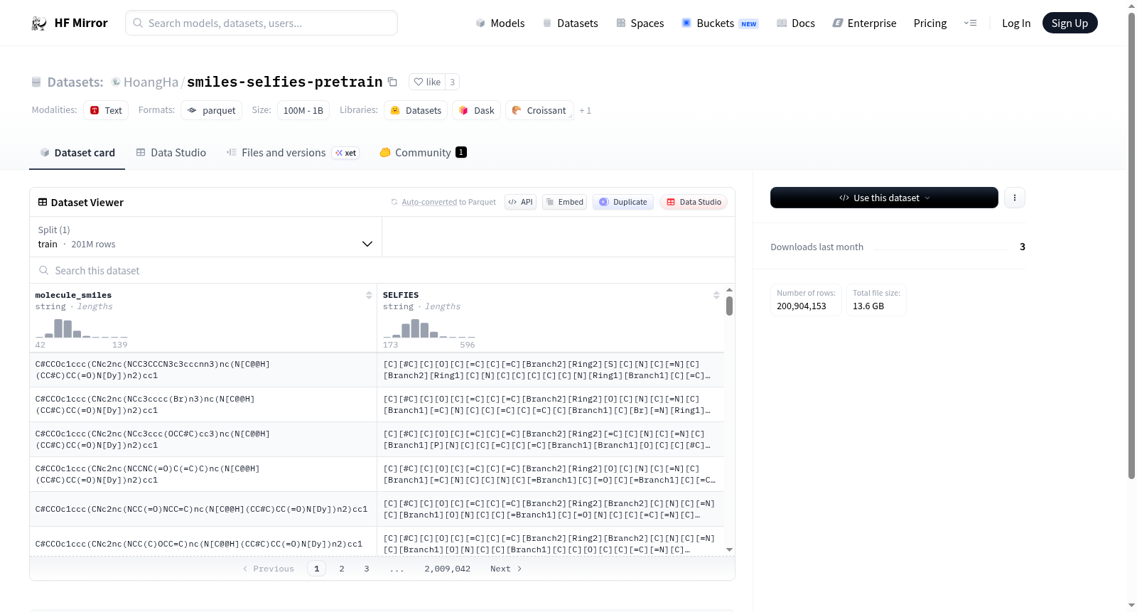Open the Dask library tag
1137x612 pixels.
[x=477, y=110]
